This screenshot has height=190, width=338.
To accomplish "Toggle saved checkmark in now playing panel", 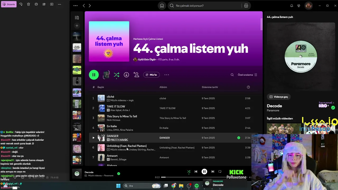I will 333,108.
